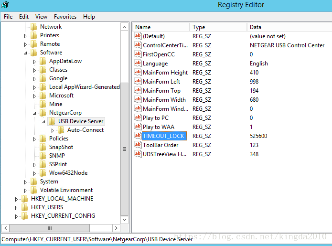
Task: Click the Registry Editor app icon in title bar
Action: tap(5, 4)
